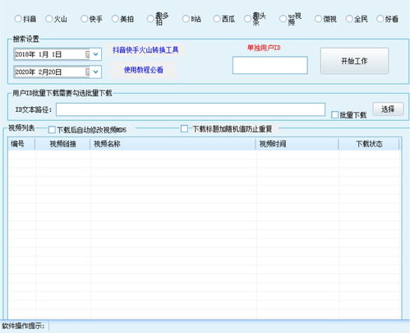Choose the 西瓜 platform option
The image size is (410, 333).
point(217,19)
